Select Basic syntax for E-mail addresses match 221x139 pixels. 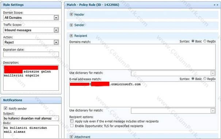[193, 78]
